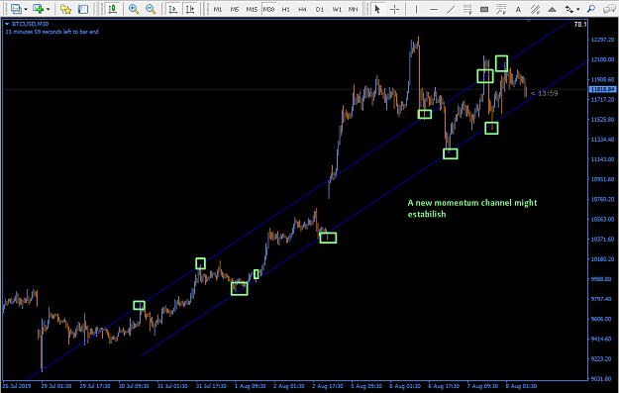Click the New Chart icon with green plus
619x393 pixels.
click(39, 9)
